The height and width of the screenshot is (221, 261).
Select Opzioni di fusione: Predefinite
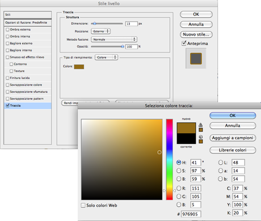[x=28, y=23]
